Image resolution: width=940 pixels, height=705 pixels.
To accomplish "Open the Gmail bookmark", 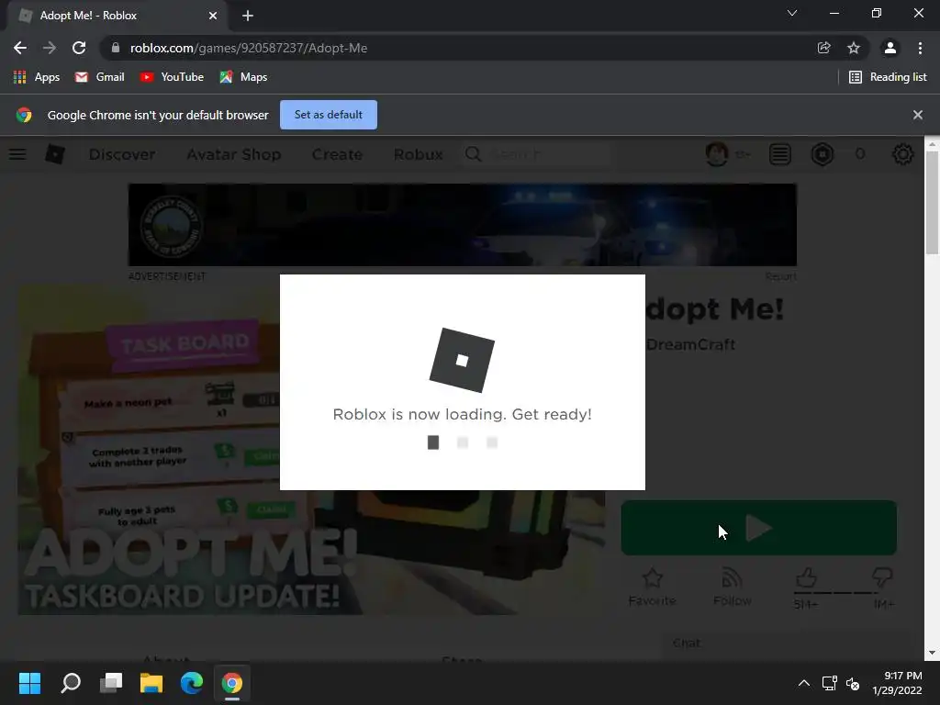I will 99,77.
